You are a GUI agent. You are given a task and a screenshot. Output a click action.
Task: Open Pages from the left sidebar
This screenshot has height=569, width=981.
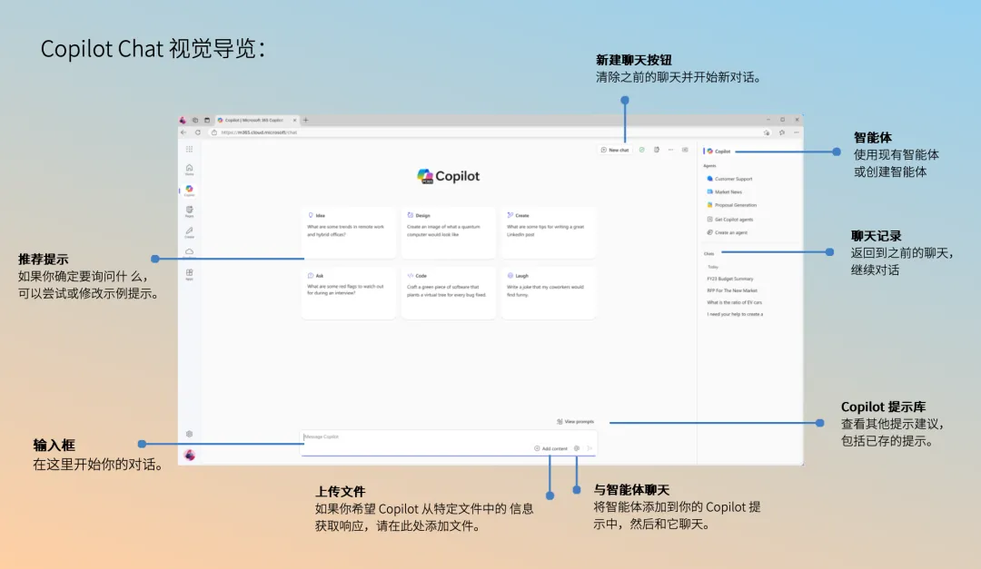[x=189, y=211]
